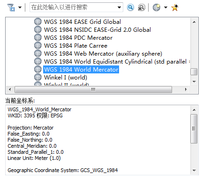
Task: Click the tree list scroll down arrow
Action: pyautogui.click(x=194, y=81)
